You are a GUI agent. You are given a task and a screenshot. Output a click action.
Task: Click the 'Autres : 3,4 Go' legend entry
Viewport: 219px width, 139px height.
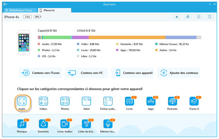[166, 50]
